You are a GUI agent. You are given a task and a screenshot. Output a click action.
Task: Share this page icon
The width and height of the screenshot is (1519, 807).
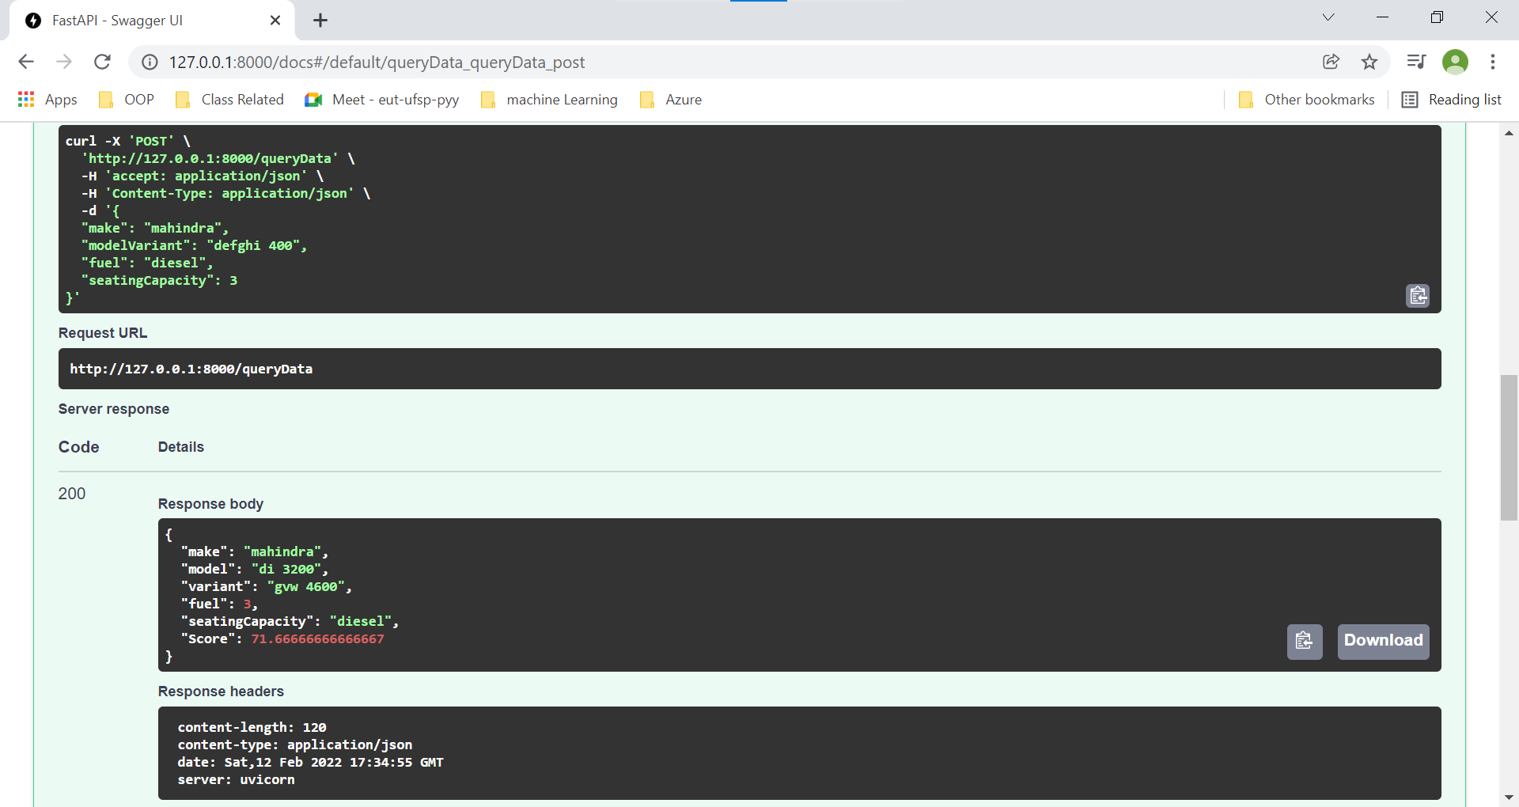pyautogui.click(x=1331, y=62)
